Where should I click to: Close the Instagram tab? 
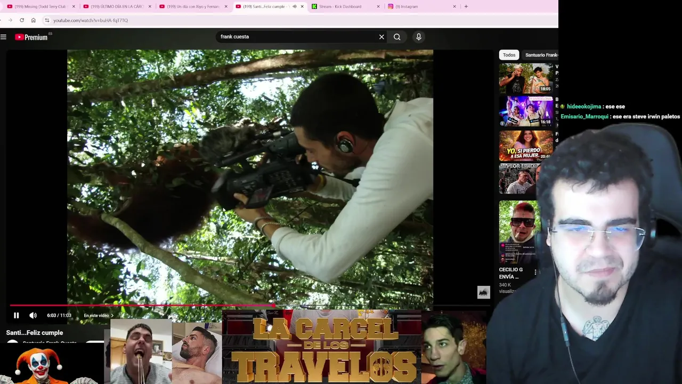pyautogui.click(x=454, y=6)
